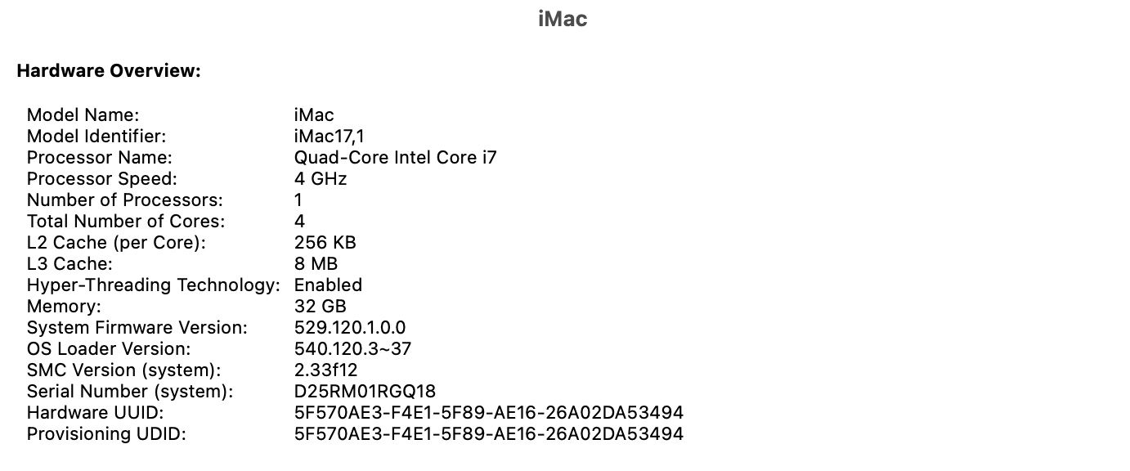The height and width of the screenshot is (471, 1130).
Task: Select the Enabled hyper-threading value
Action: pos(328,285)
